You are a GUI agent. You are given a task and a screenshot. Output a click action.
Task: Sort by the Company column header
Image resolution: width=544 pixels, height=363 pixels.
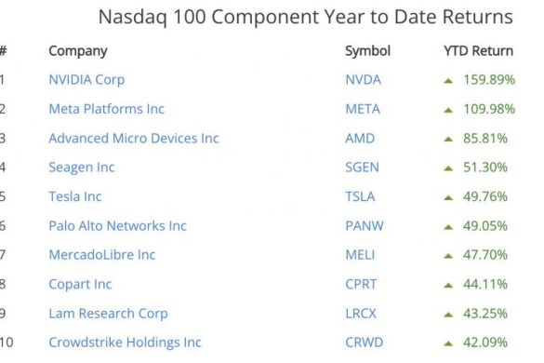(78, 51)
